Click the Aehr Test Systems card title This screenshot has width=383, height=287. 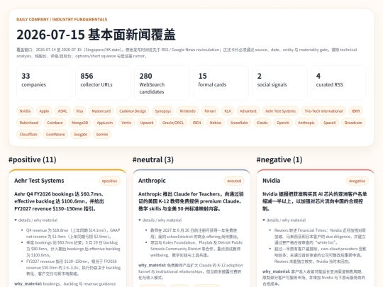tap(39, 181)
